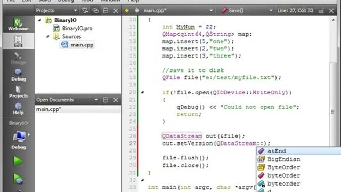Click line number 27 in gutter
Image resolution: width=341 pixels, height=192 pixels.
click(132, 143)
